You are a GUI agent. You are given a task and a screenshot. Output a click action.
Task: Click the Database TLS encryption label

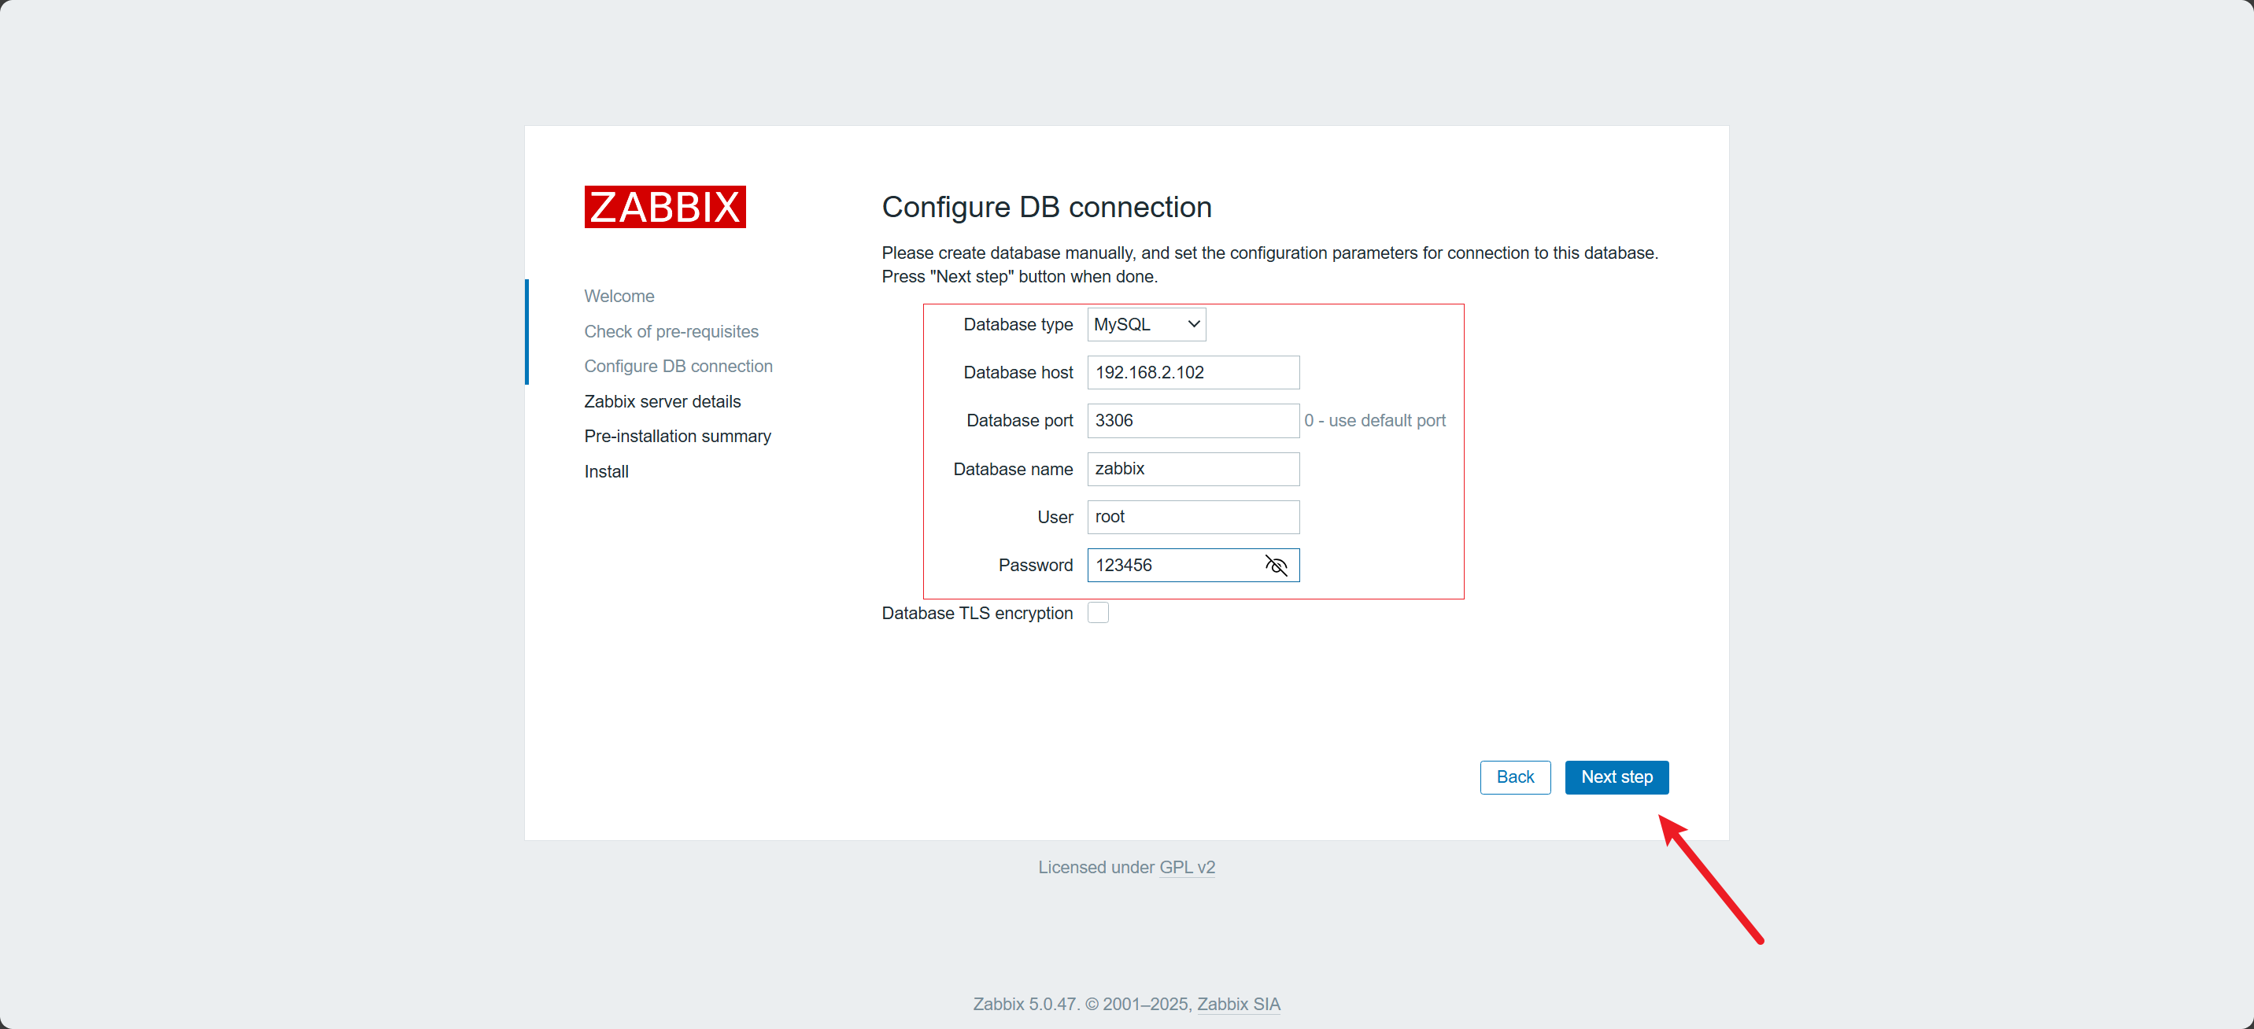[x=977, y=614]
